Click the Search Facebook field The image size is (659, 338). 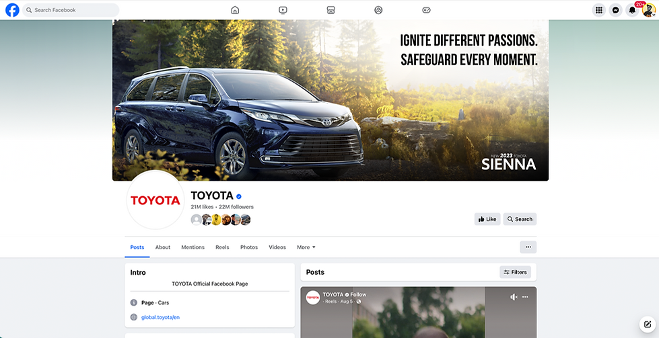coord(71,10)
